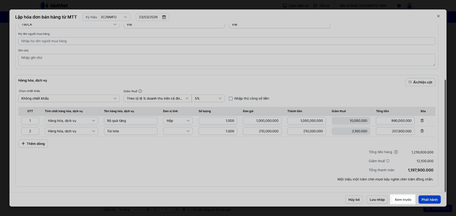Enable Nhập thủ công số tiền checkbox
Screen dimensions: 456x216
[231, 98]
